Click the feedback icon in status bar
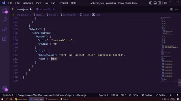This screenshot has width=181, height=101. pos(171,95)
